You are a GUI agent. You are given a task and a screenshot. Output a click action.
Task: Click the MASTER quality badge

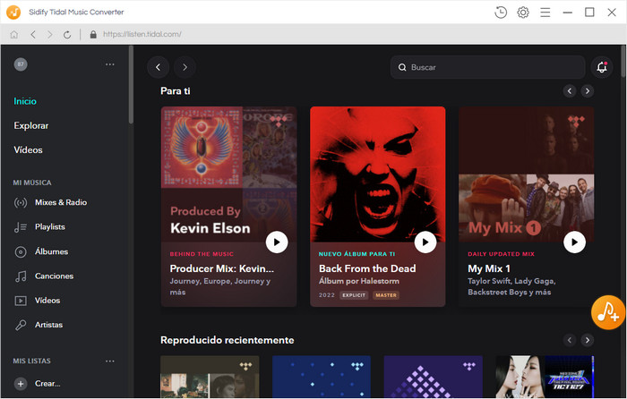[386, 295]
